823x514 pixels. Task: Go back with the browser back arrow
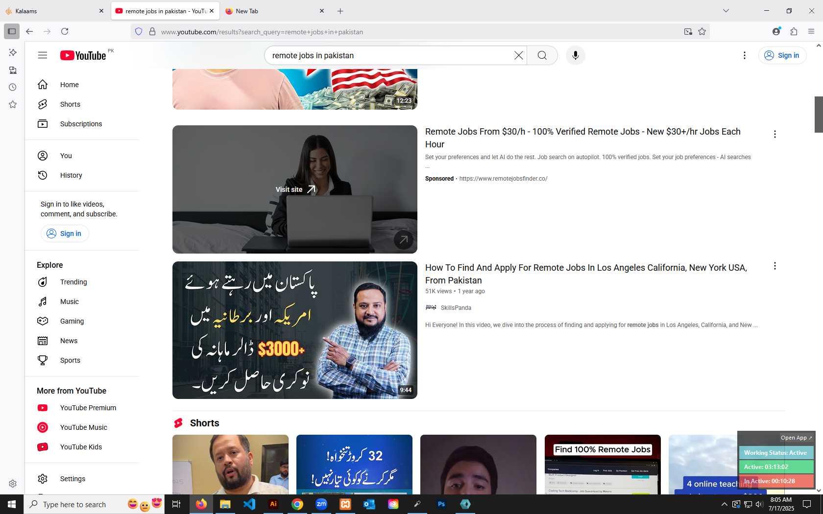click(x=29, y=31)
